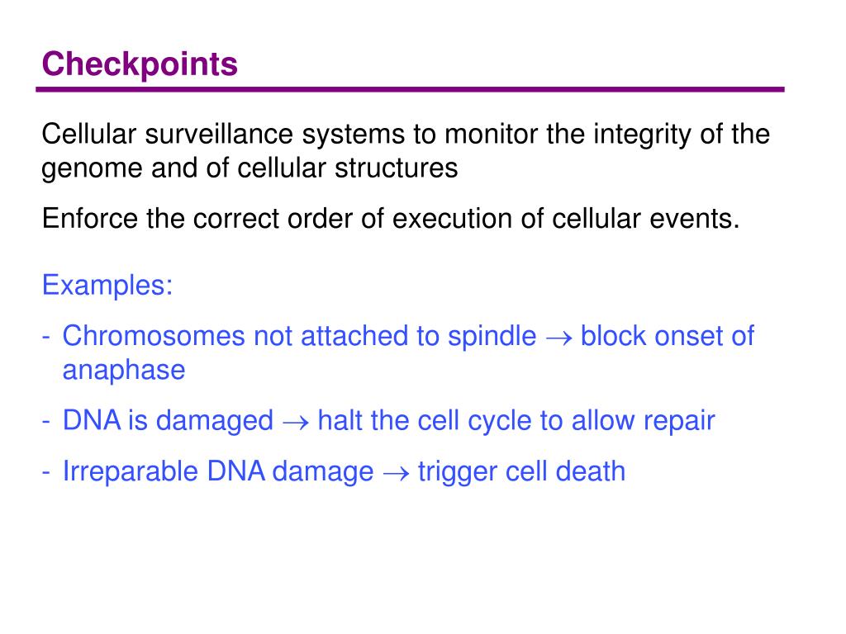Click the 'DNA is damaged' text
The width and height of the screenshot is (846, 634).
168,421
